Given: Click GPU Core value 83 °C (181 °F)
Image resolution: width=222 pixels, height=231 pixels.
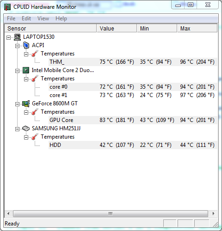Looking at the screenshot, I should (117, 120).
